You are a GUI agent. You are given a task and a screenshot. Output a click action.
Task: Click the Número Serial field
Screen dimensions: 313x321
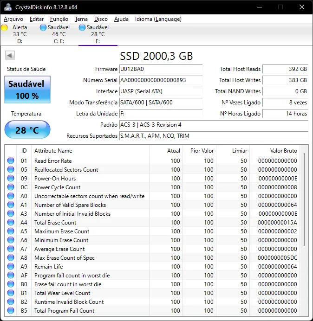[161, 80]
